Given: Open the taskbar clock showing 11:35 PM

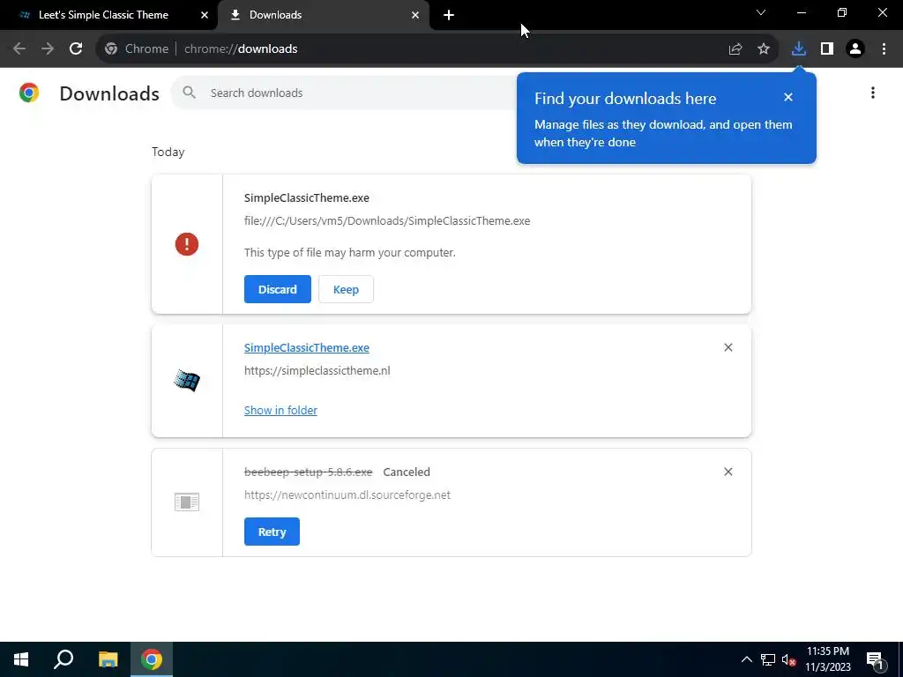Looking at the screenshot, I should [827, 659].
